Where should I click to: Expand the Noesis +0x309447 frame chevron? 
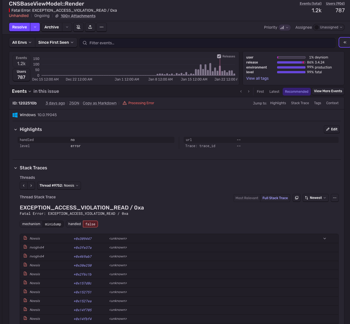325,238
